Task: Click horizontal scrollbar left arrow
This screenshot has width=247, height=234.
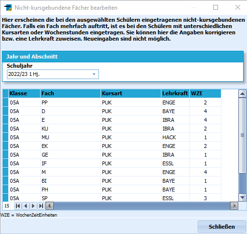Action: [49, 206]
